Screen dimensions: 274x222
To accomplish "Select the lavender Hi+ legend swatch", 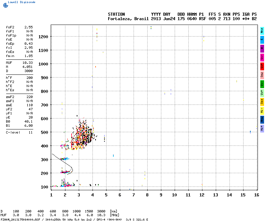I will click(262, 129).
